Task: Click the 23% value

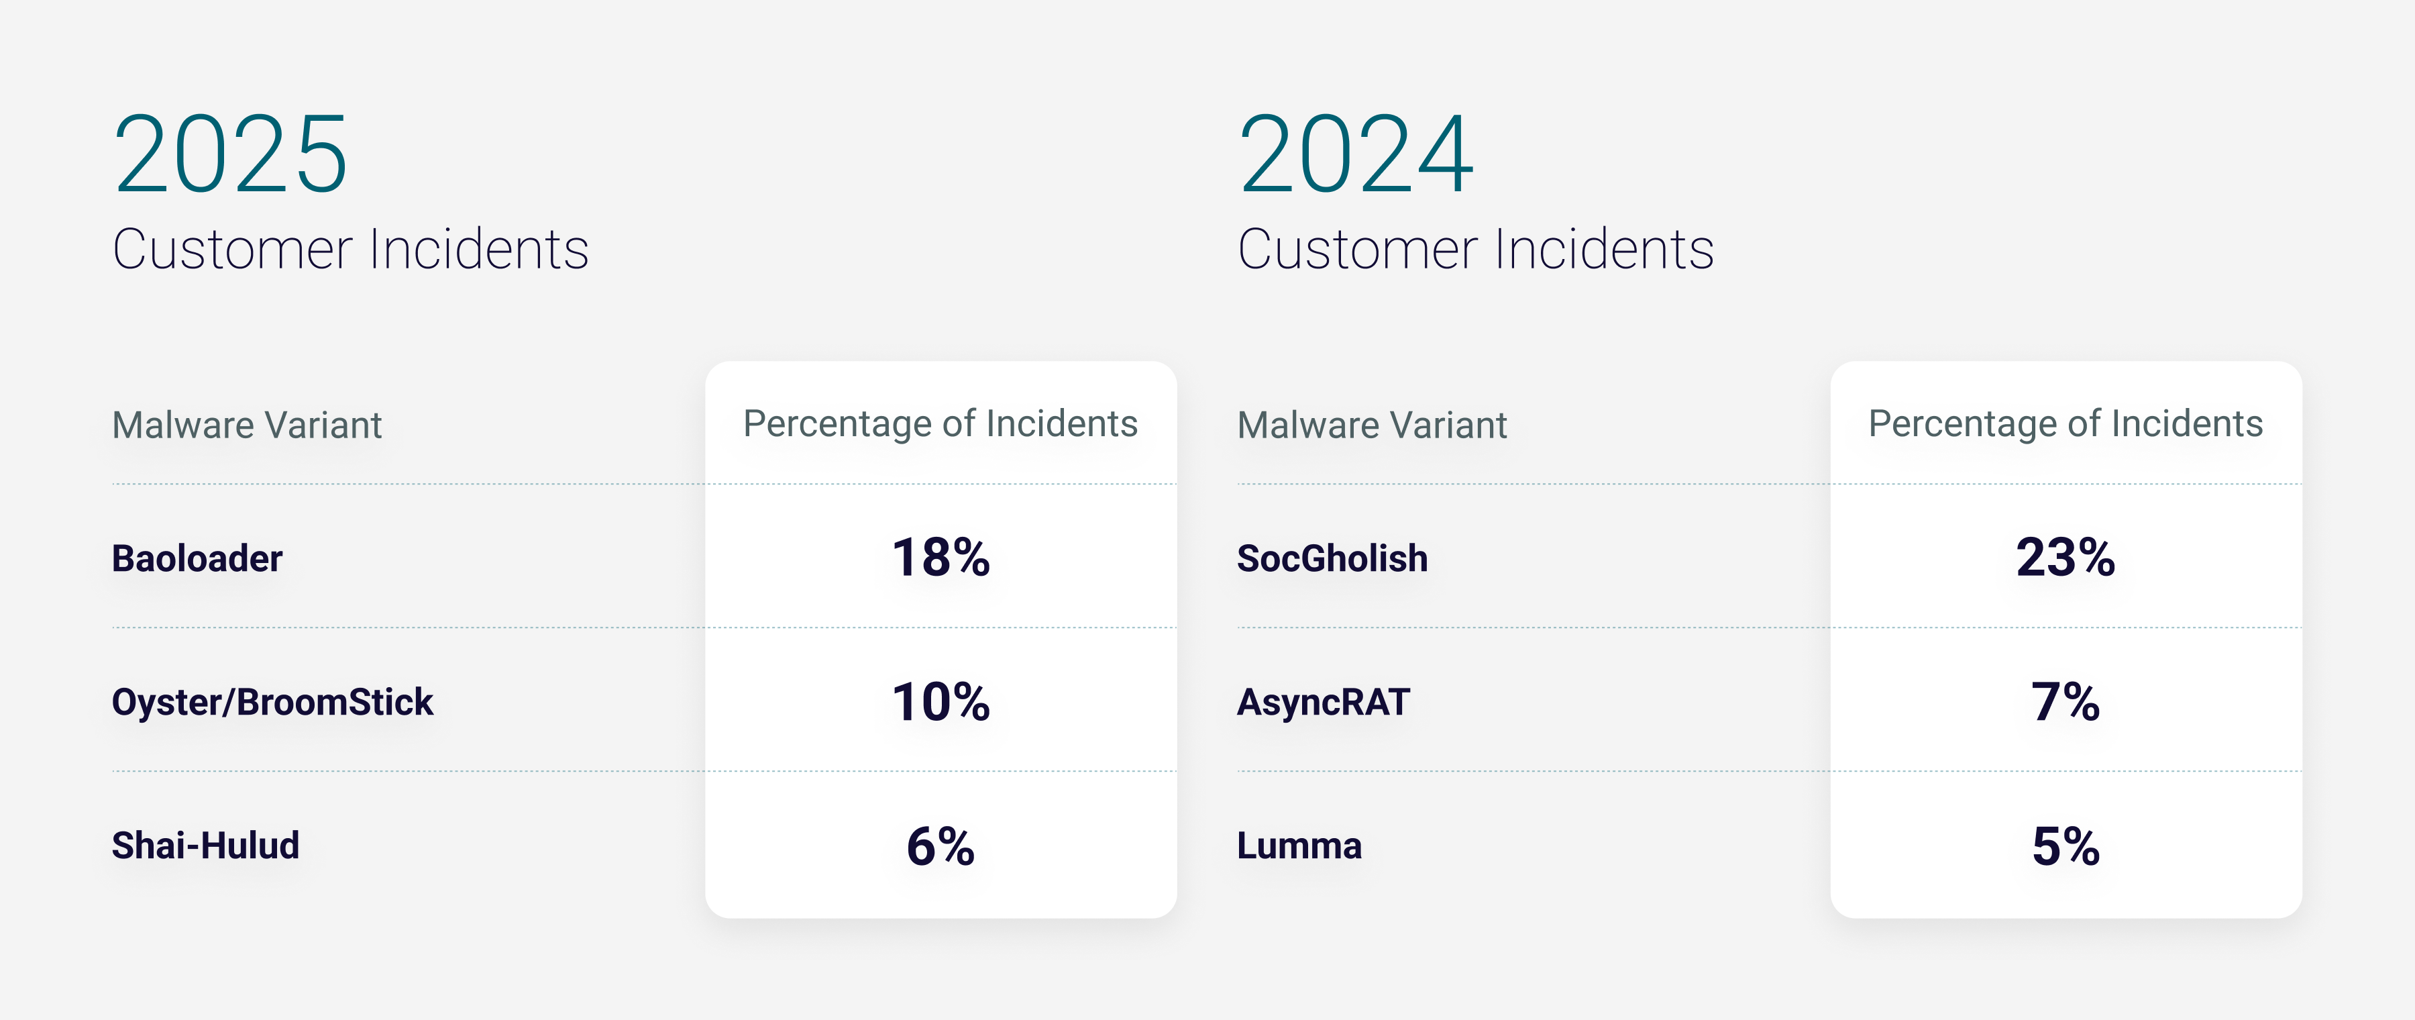Action: point(2065,558)
